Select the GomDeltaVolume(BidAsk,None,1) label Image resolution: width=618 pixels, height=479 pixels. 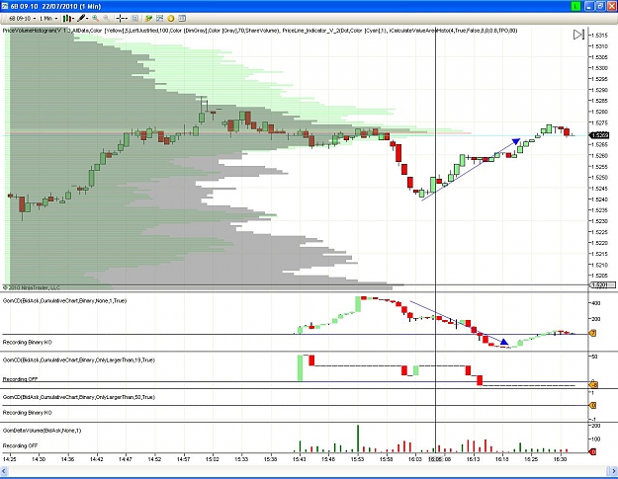click(x=42, y=431)
